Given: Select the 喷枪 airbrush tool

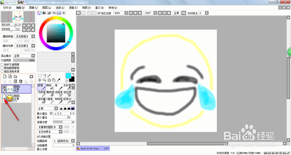Looking at the screenshot, I should [x=50, y=87].
